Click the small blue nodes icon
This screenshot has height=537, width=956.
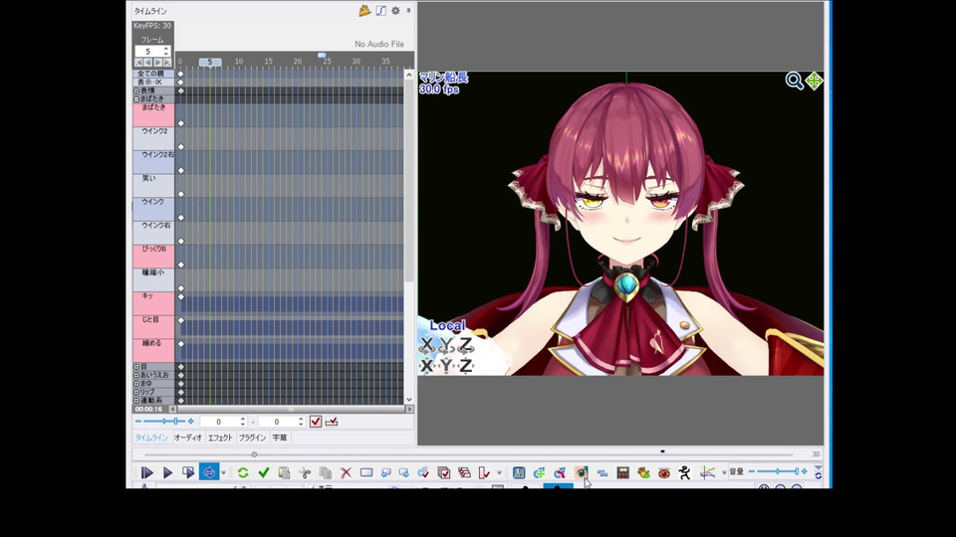(x=602, y=473)
